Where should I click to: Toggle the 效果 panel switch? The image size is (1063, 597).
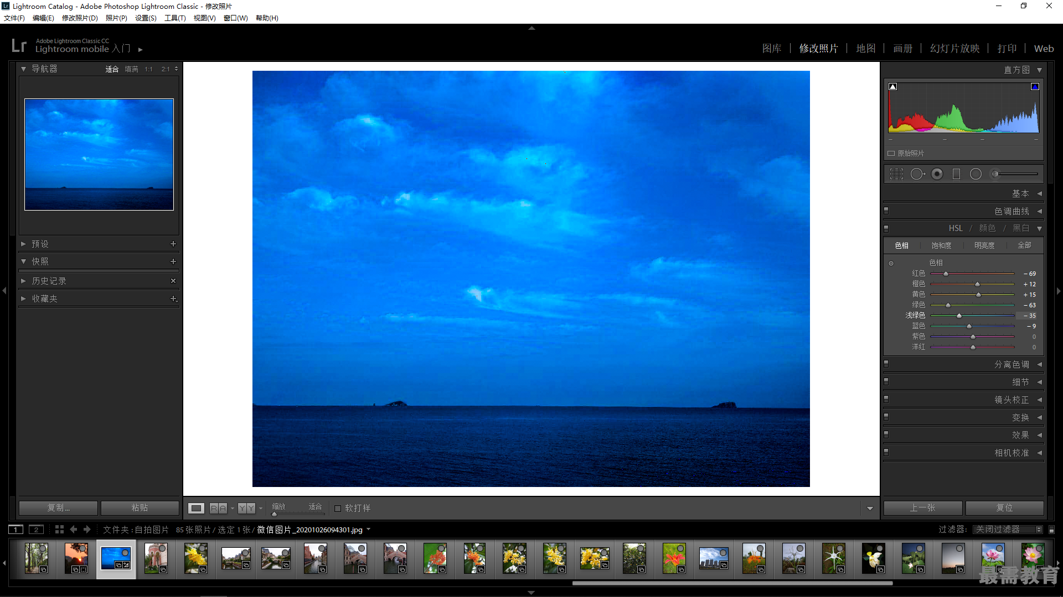886,434
